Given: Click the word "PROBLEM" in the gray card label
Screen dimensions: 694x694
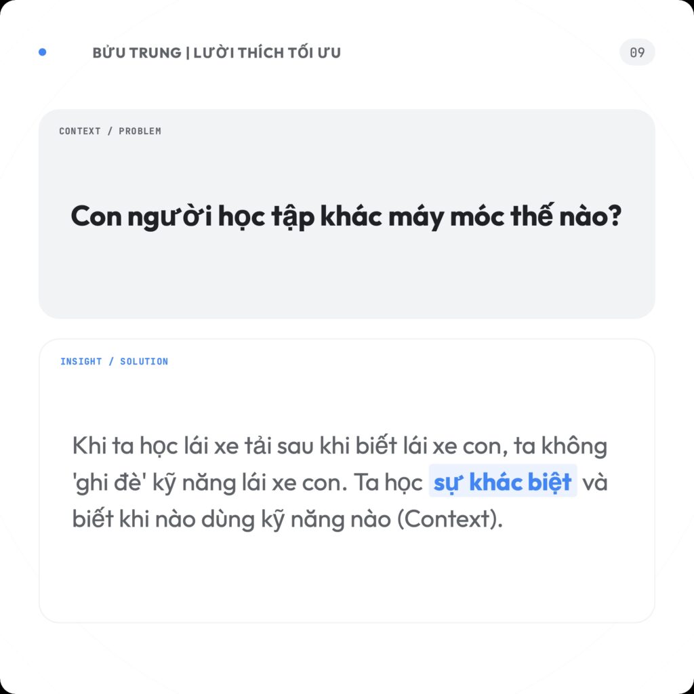Looking at the screenshot, I should (x=140, y=131).
